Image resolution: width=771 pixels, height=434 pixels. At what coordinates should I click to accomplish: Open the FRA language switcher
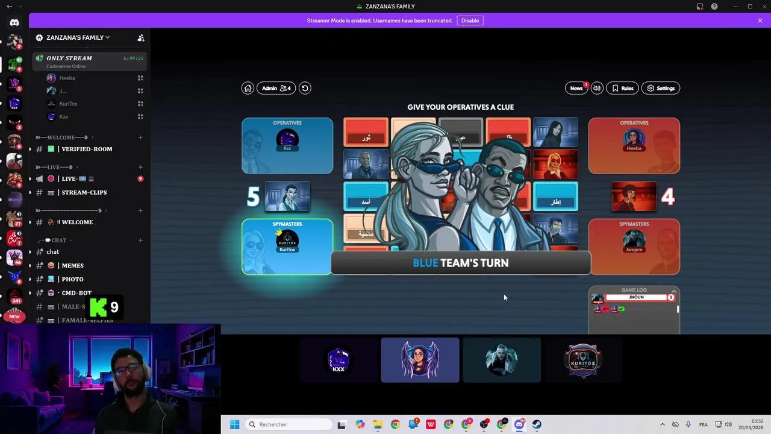pos(704,424)
